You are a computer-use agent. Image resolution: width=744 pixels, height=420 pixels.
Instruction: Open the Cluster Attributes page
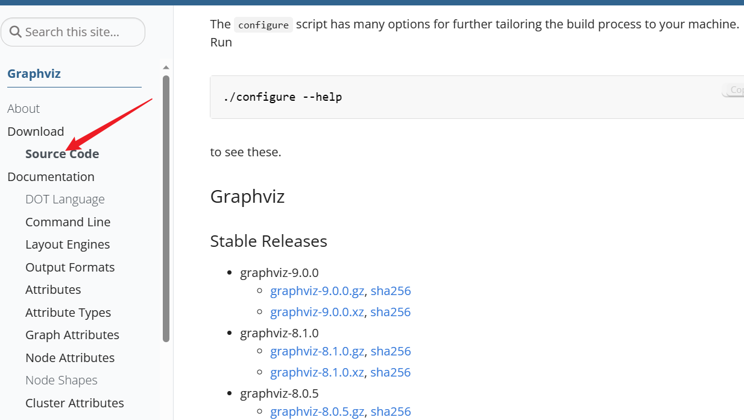tap(74, 402)
